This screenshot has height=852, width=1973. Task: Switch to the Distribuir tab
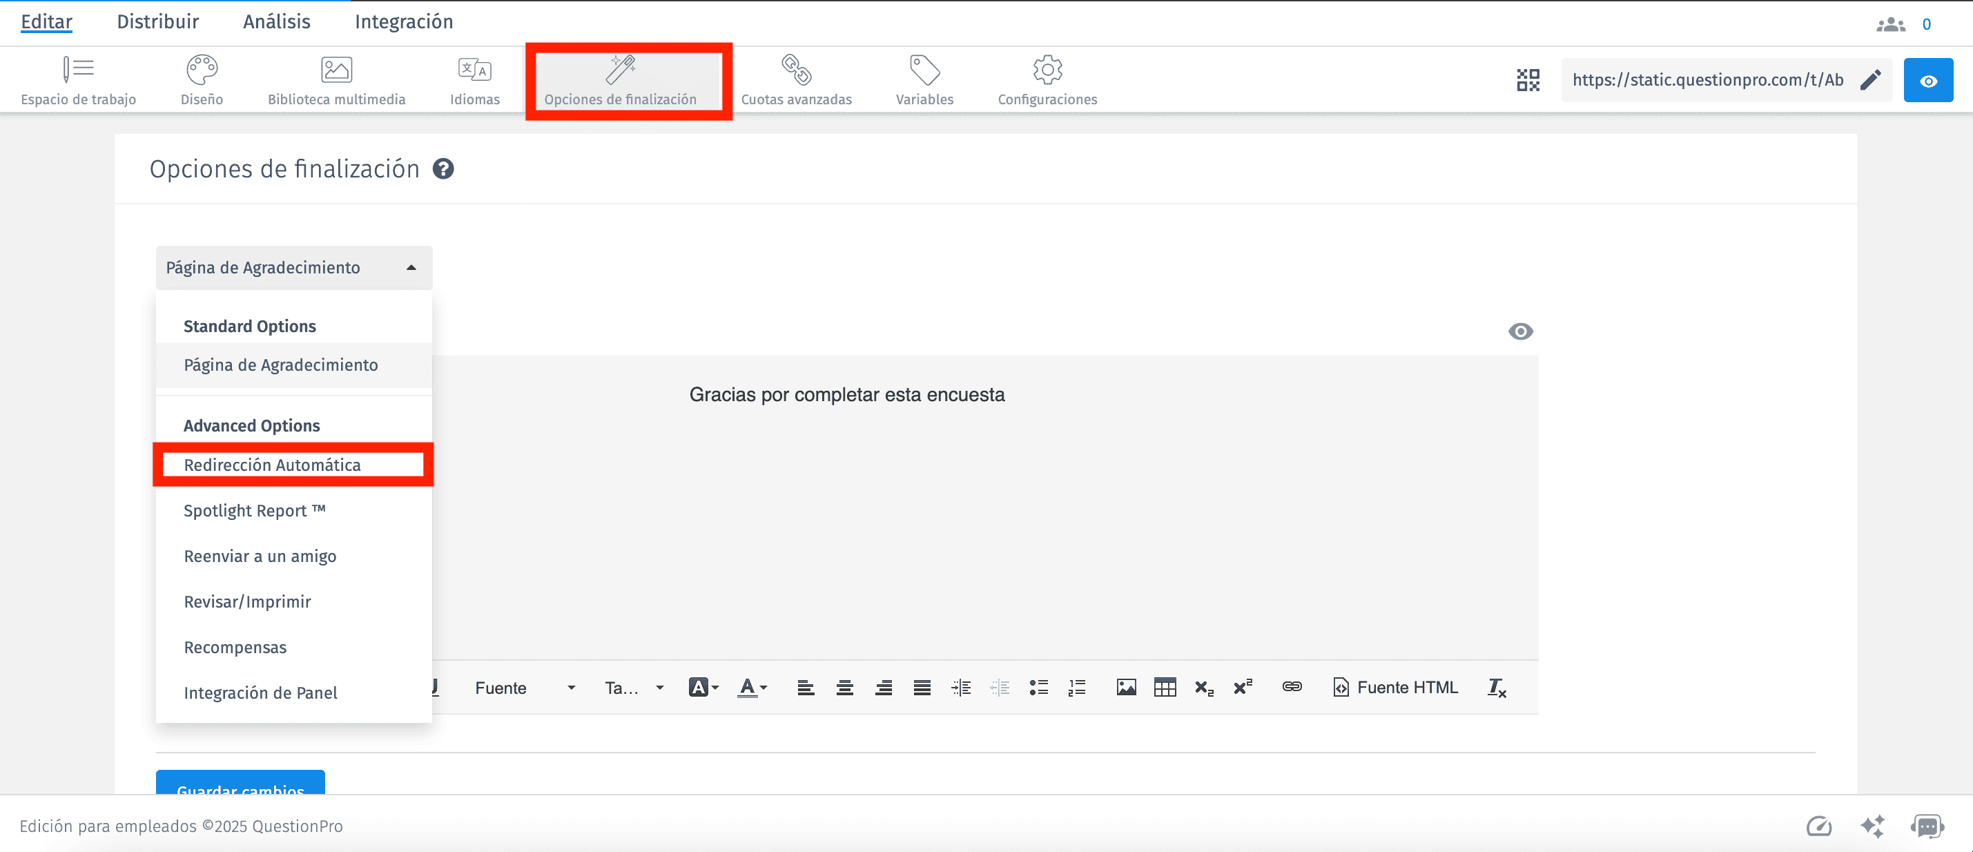click(158, 21)
